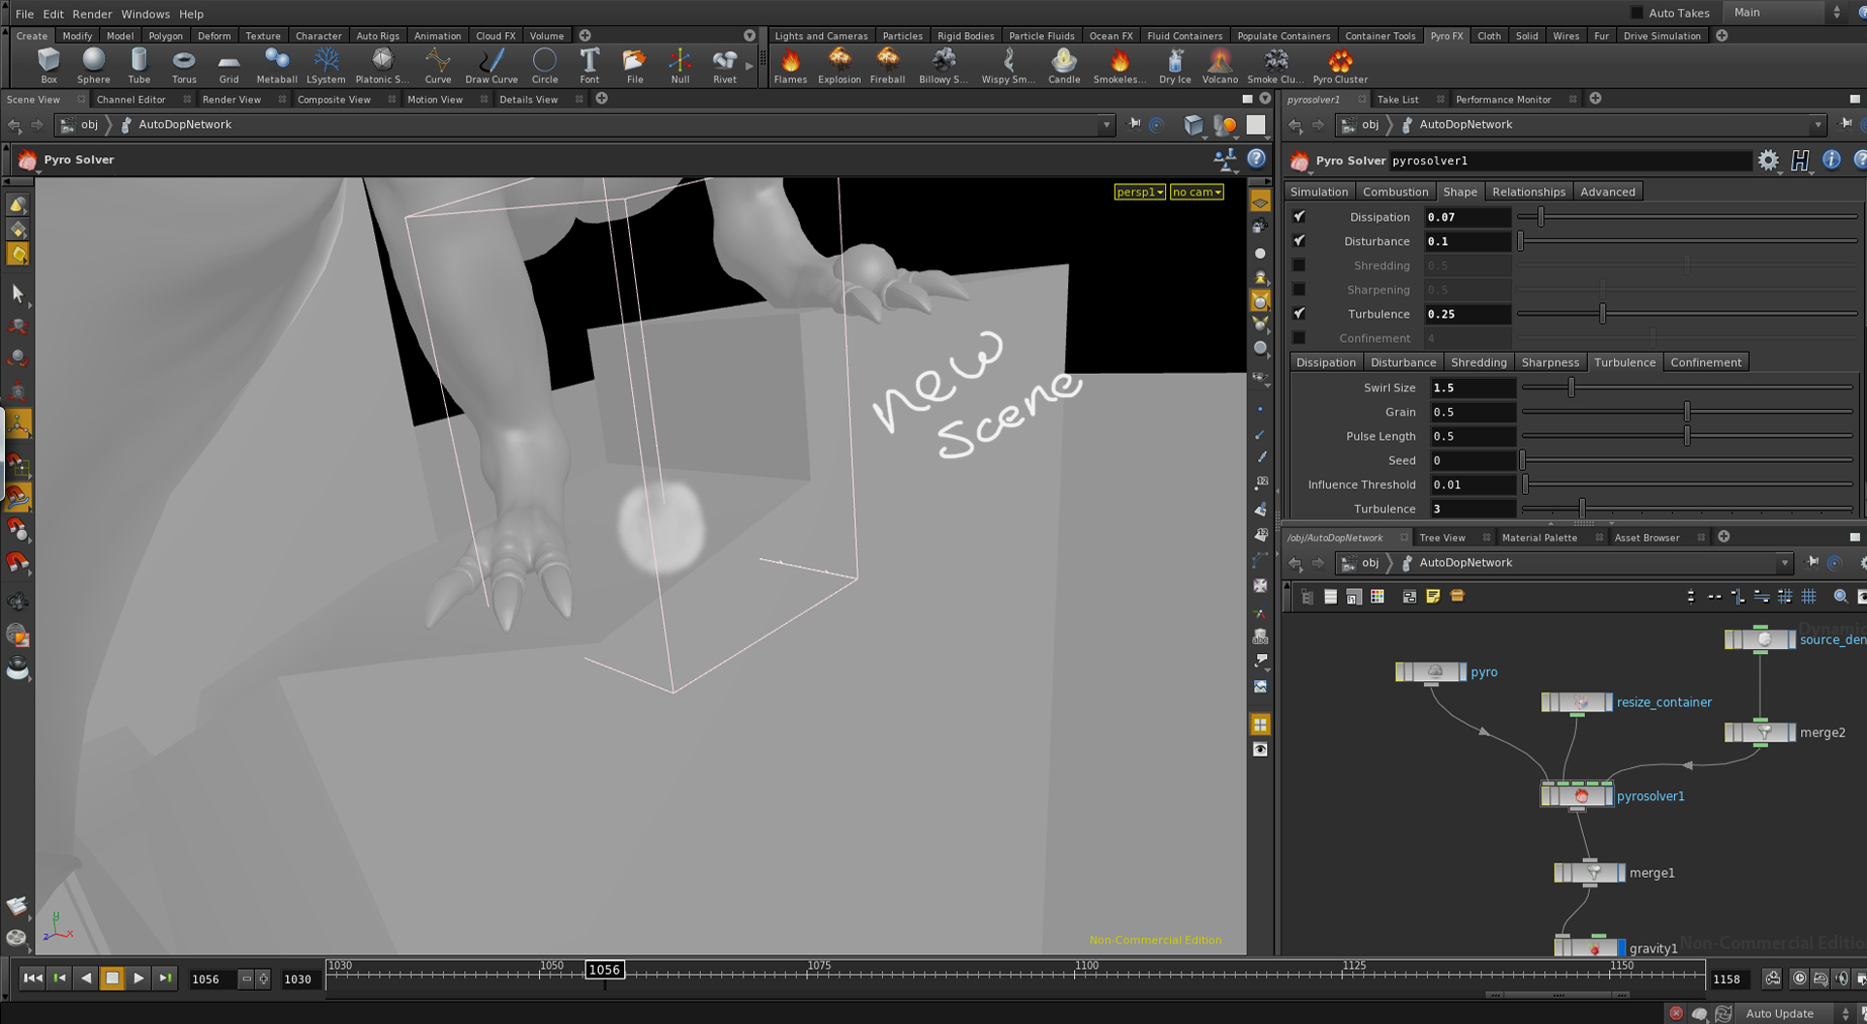
Task: Select the Flames shelf tool
Action: coord(789,66)
